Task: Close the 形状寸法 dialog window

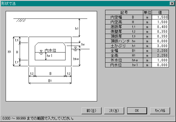Action: [172, 4]
